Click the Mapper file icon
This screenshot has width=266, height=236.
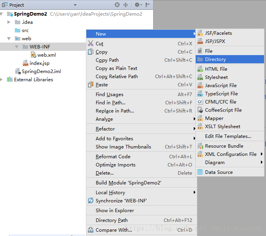point(200,118)
